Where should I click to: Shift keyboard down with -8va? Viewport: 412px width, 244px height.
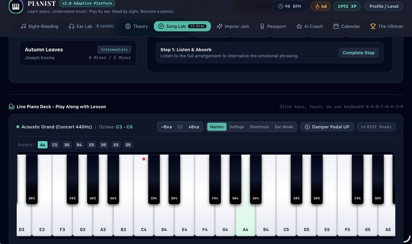tap(166, 127)
